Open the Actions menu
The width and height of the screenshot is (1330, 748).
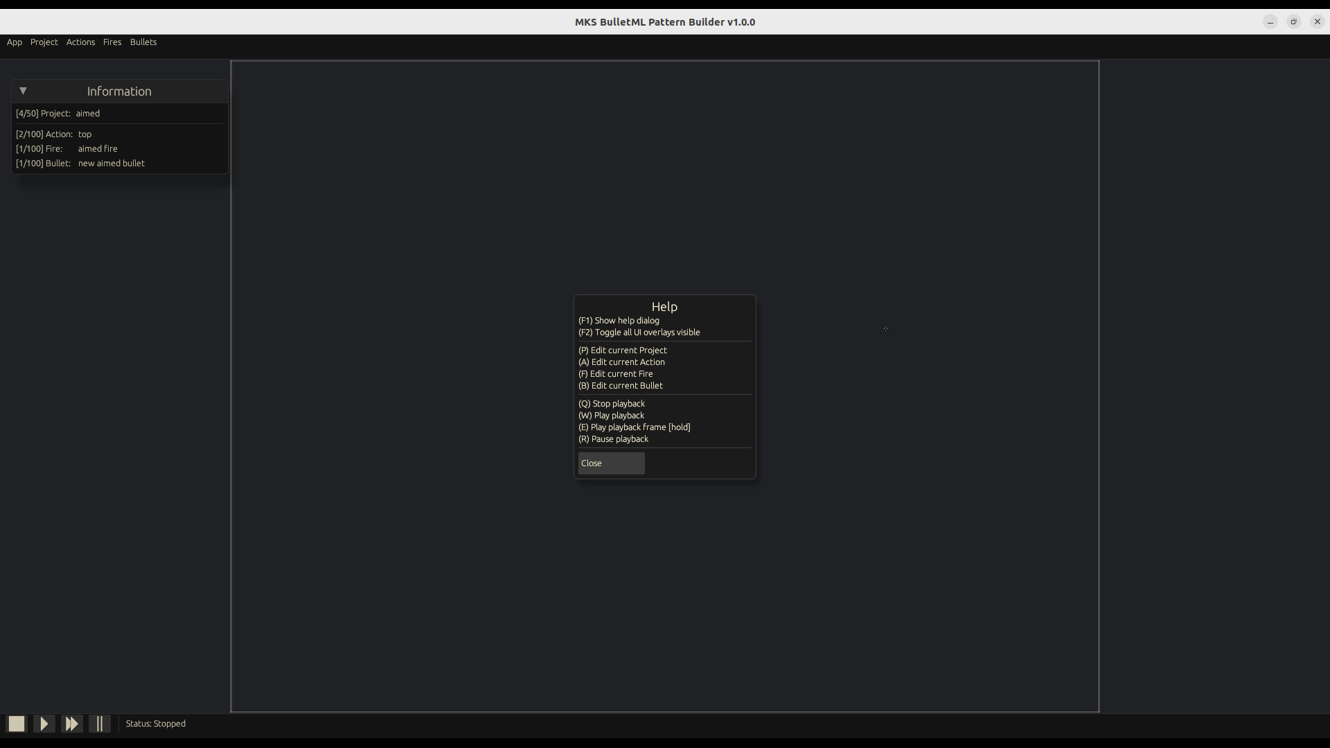(x=80, y=42)
